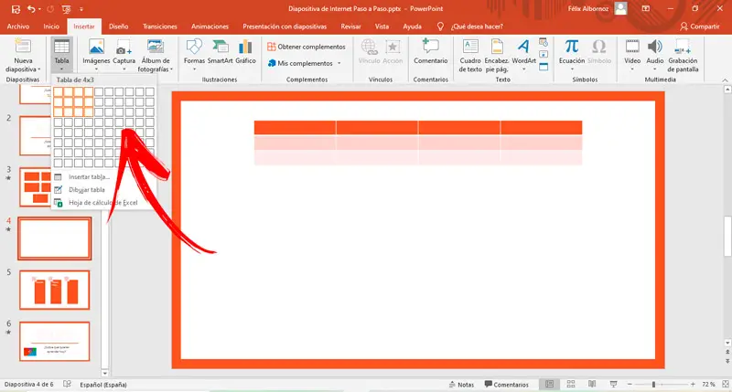Insert a Vídeo
Image resolution: width=732 pixels, height=392 pixels.
coord(632,55)
